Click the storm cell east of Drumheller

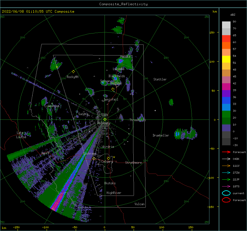(x=186, y=134)
